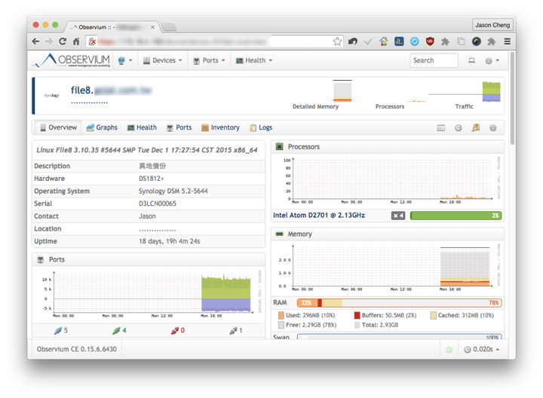Screen dimensions: 543x398
Task: Click the new tab button
Action: [169, 27]
